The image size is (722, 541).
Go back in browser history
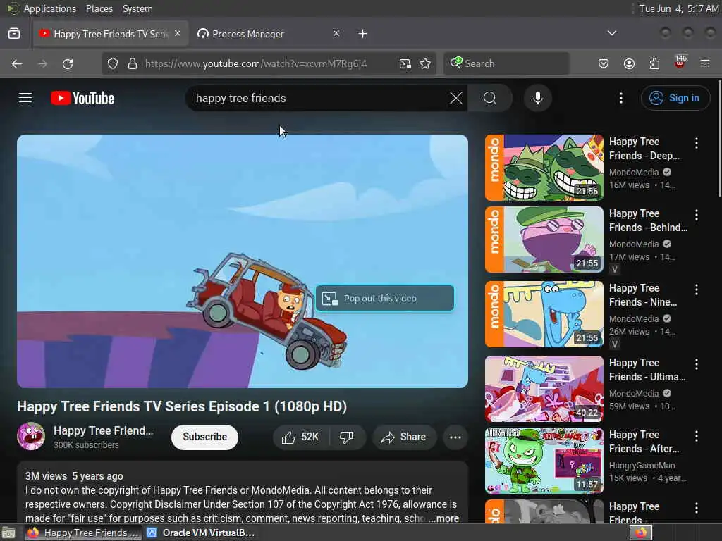[x=17, y=63]
